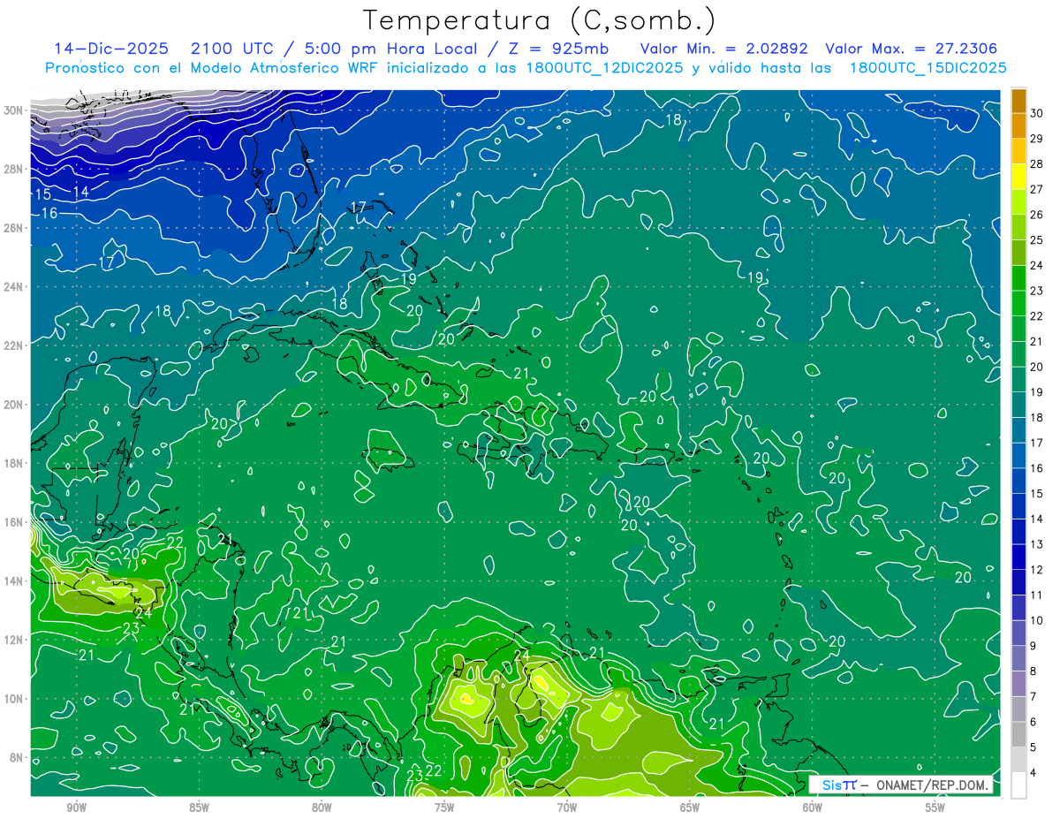Click the latitude axis label '22N'
This screenshot has width=1060, height=819.
point(14,345)
